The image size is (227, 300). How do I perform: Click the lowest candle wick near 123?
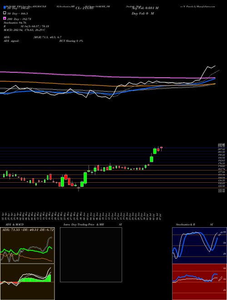[x=79, y=189]
